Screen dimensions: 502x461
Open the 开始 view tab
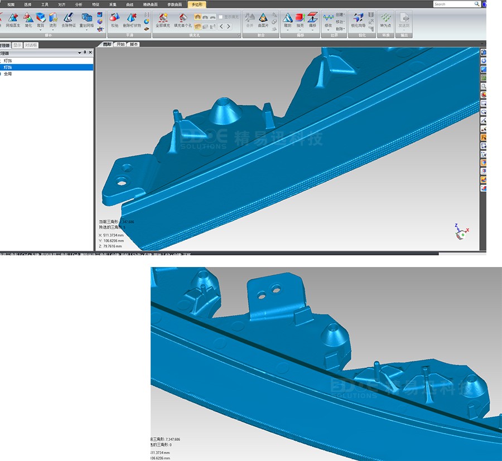(120, 44)
